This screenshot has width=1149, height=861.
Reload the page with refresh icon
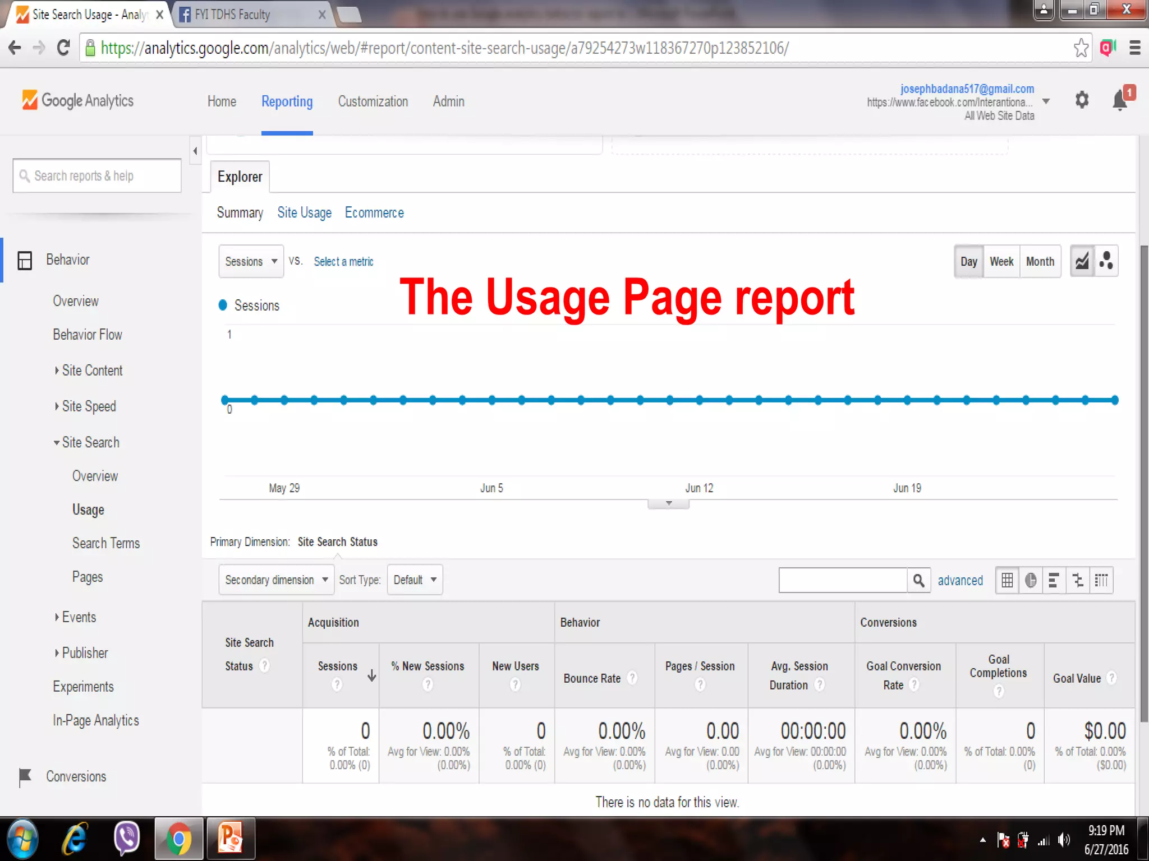click(x=63, y=48)
